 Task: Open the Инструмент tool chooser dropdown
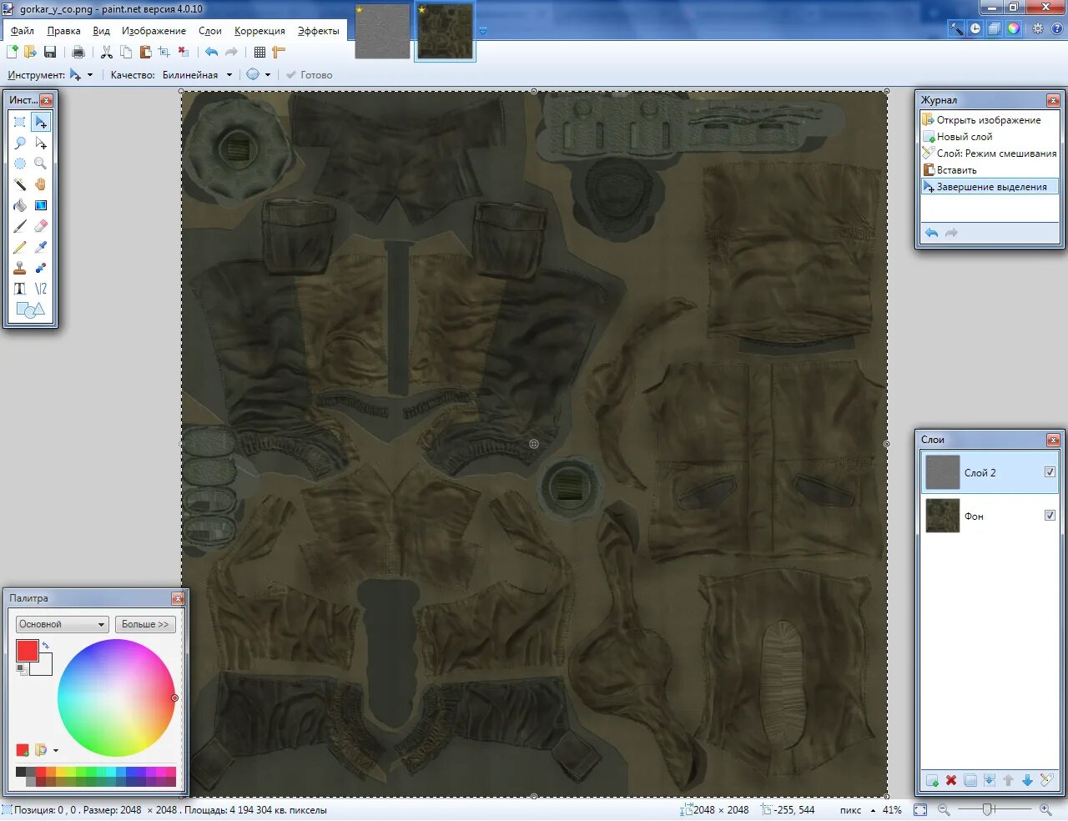point(81,75)
